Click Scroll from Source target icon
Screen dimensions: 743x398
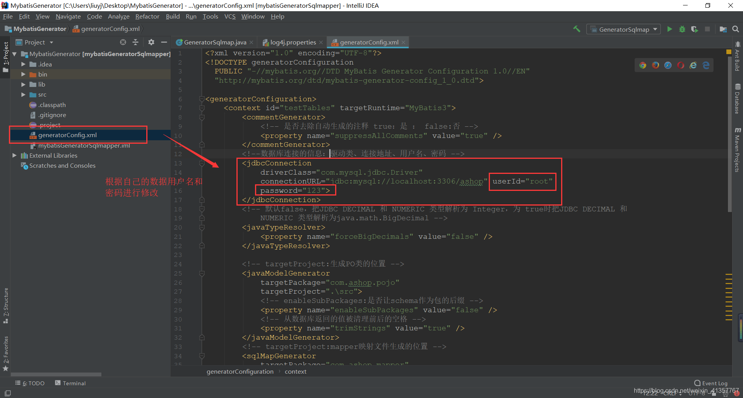click(123, 42)
